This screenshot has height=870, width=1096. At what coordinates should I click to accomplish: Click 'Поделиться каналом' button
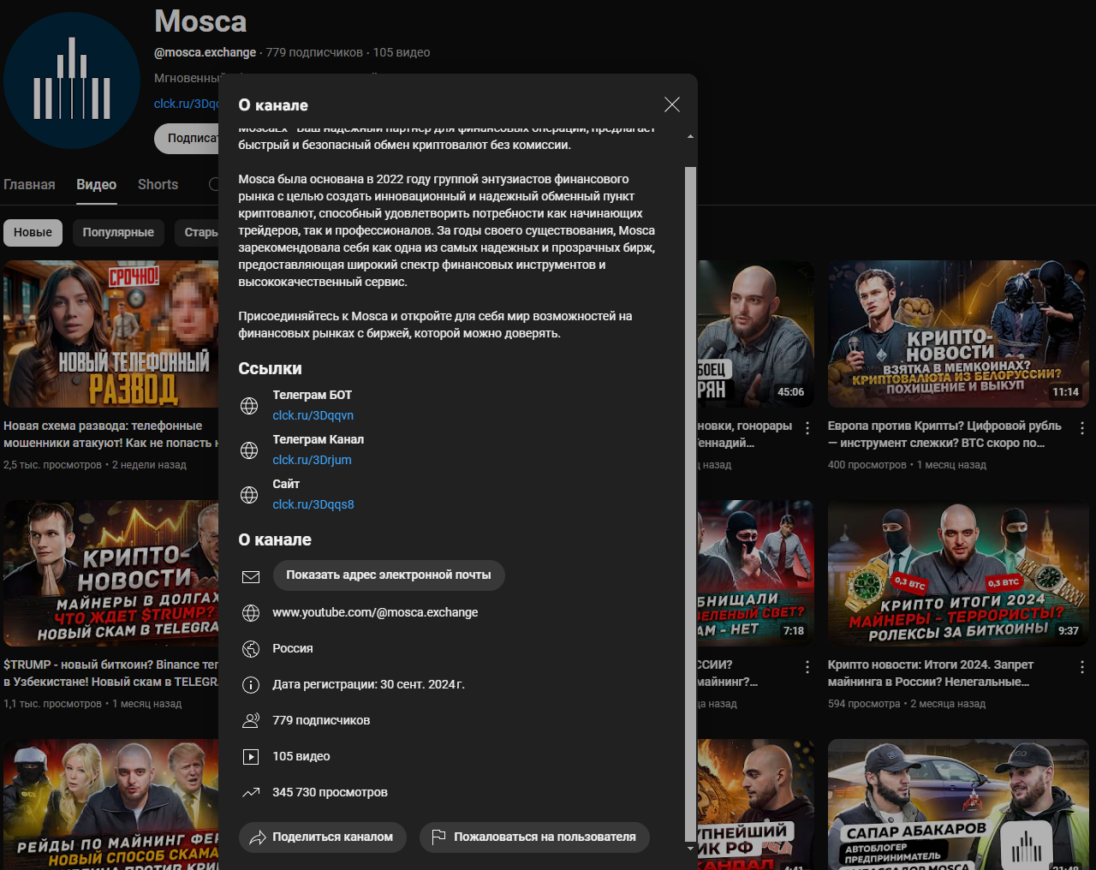click(x=321, y=837)
